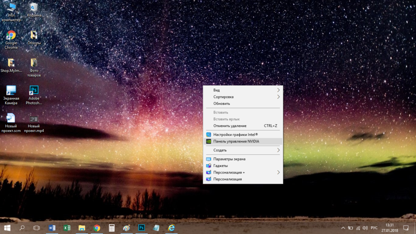
Task: Launch Excel from the taskbar
Action: coord(67,228)
